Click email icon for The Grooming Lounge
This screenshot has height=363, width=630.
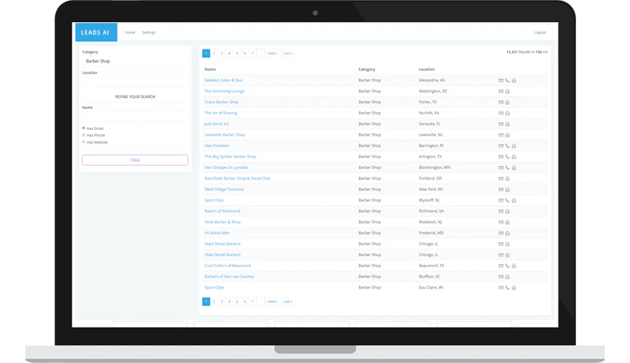[501, 91]
